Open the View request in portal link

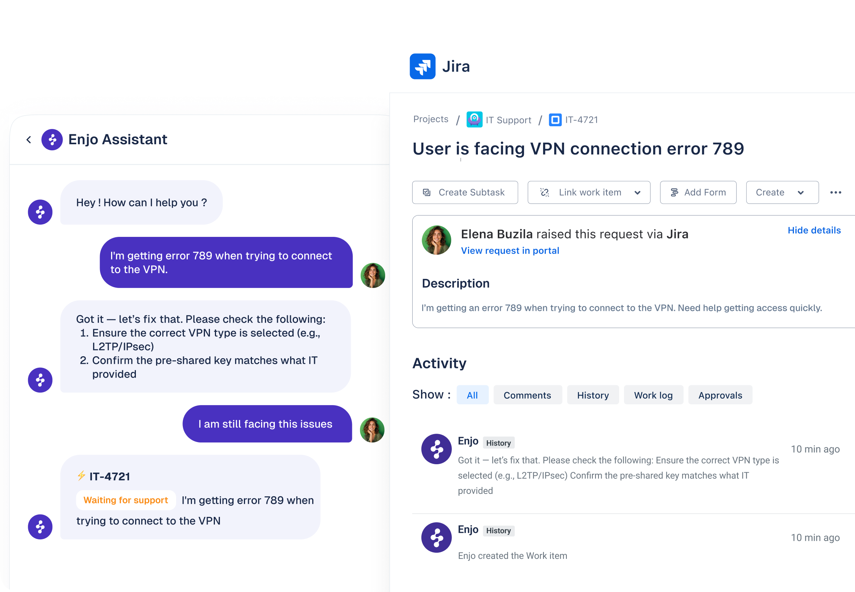[510, 251]
